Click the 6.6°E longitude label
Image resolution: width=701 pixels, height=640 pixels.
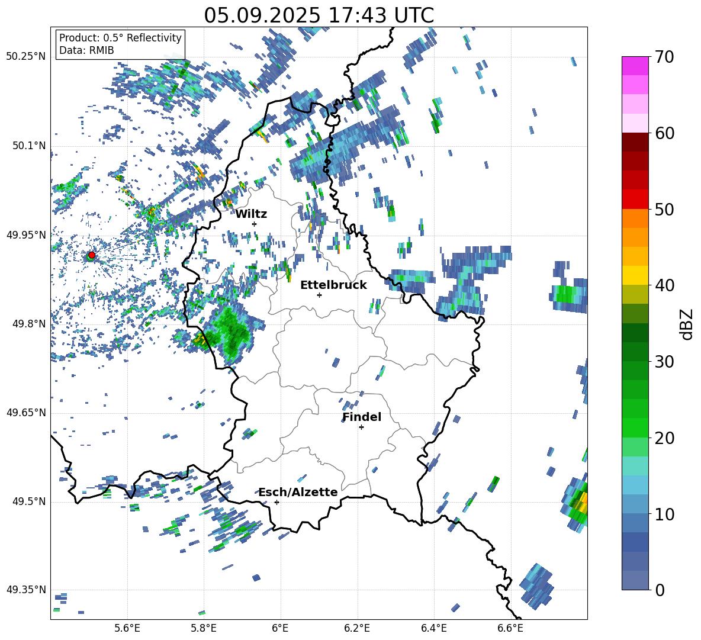click(x=510, y=628)
